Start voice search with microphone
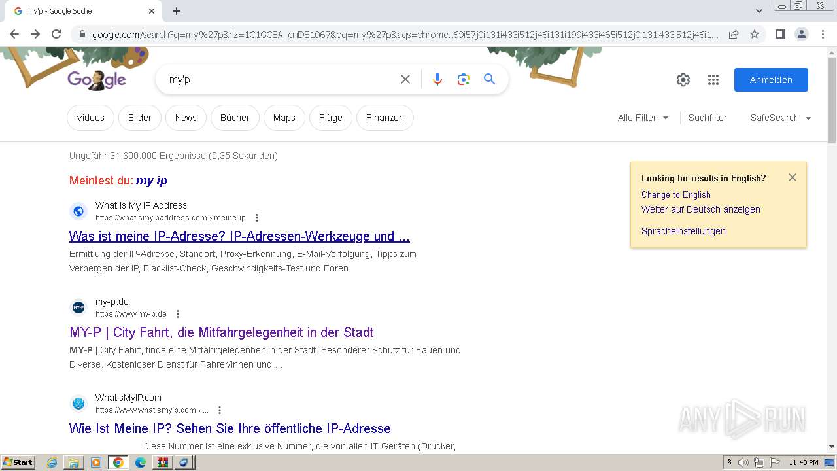This screenshot has width=837, height=471. [x=437, y=79]
